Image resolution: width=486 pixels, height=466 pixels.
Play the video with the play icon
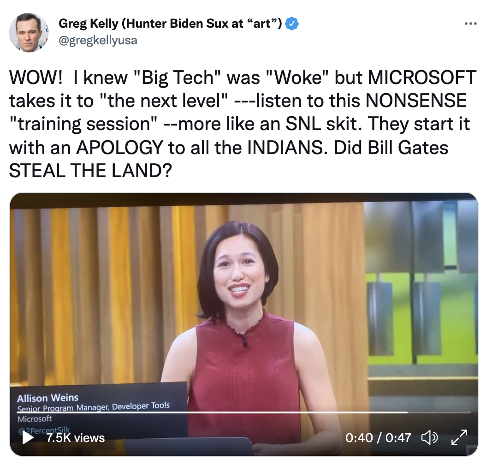tap(28, 437)
